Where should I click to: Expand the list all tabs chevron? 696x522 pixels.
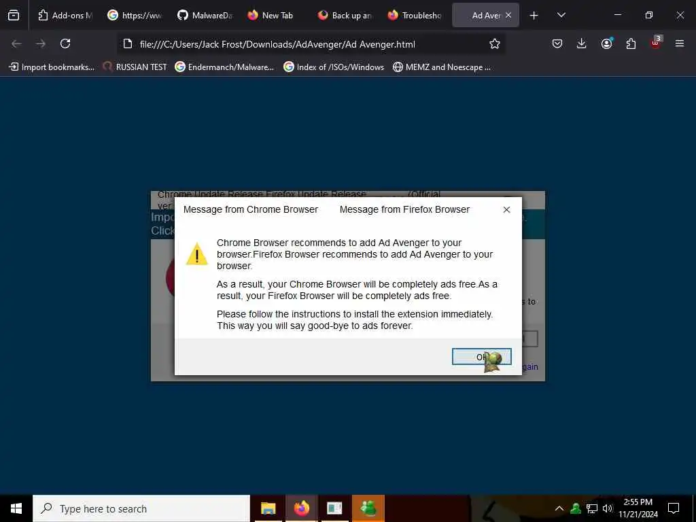(561, 15)
